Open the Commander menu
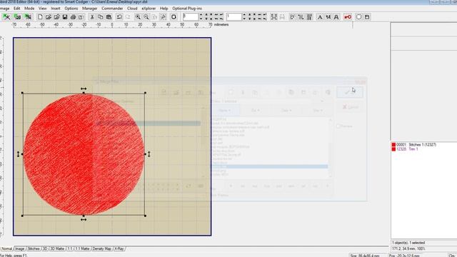Screen dimensions: 457x257 112,9
